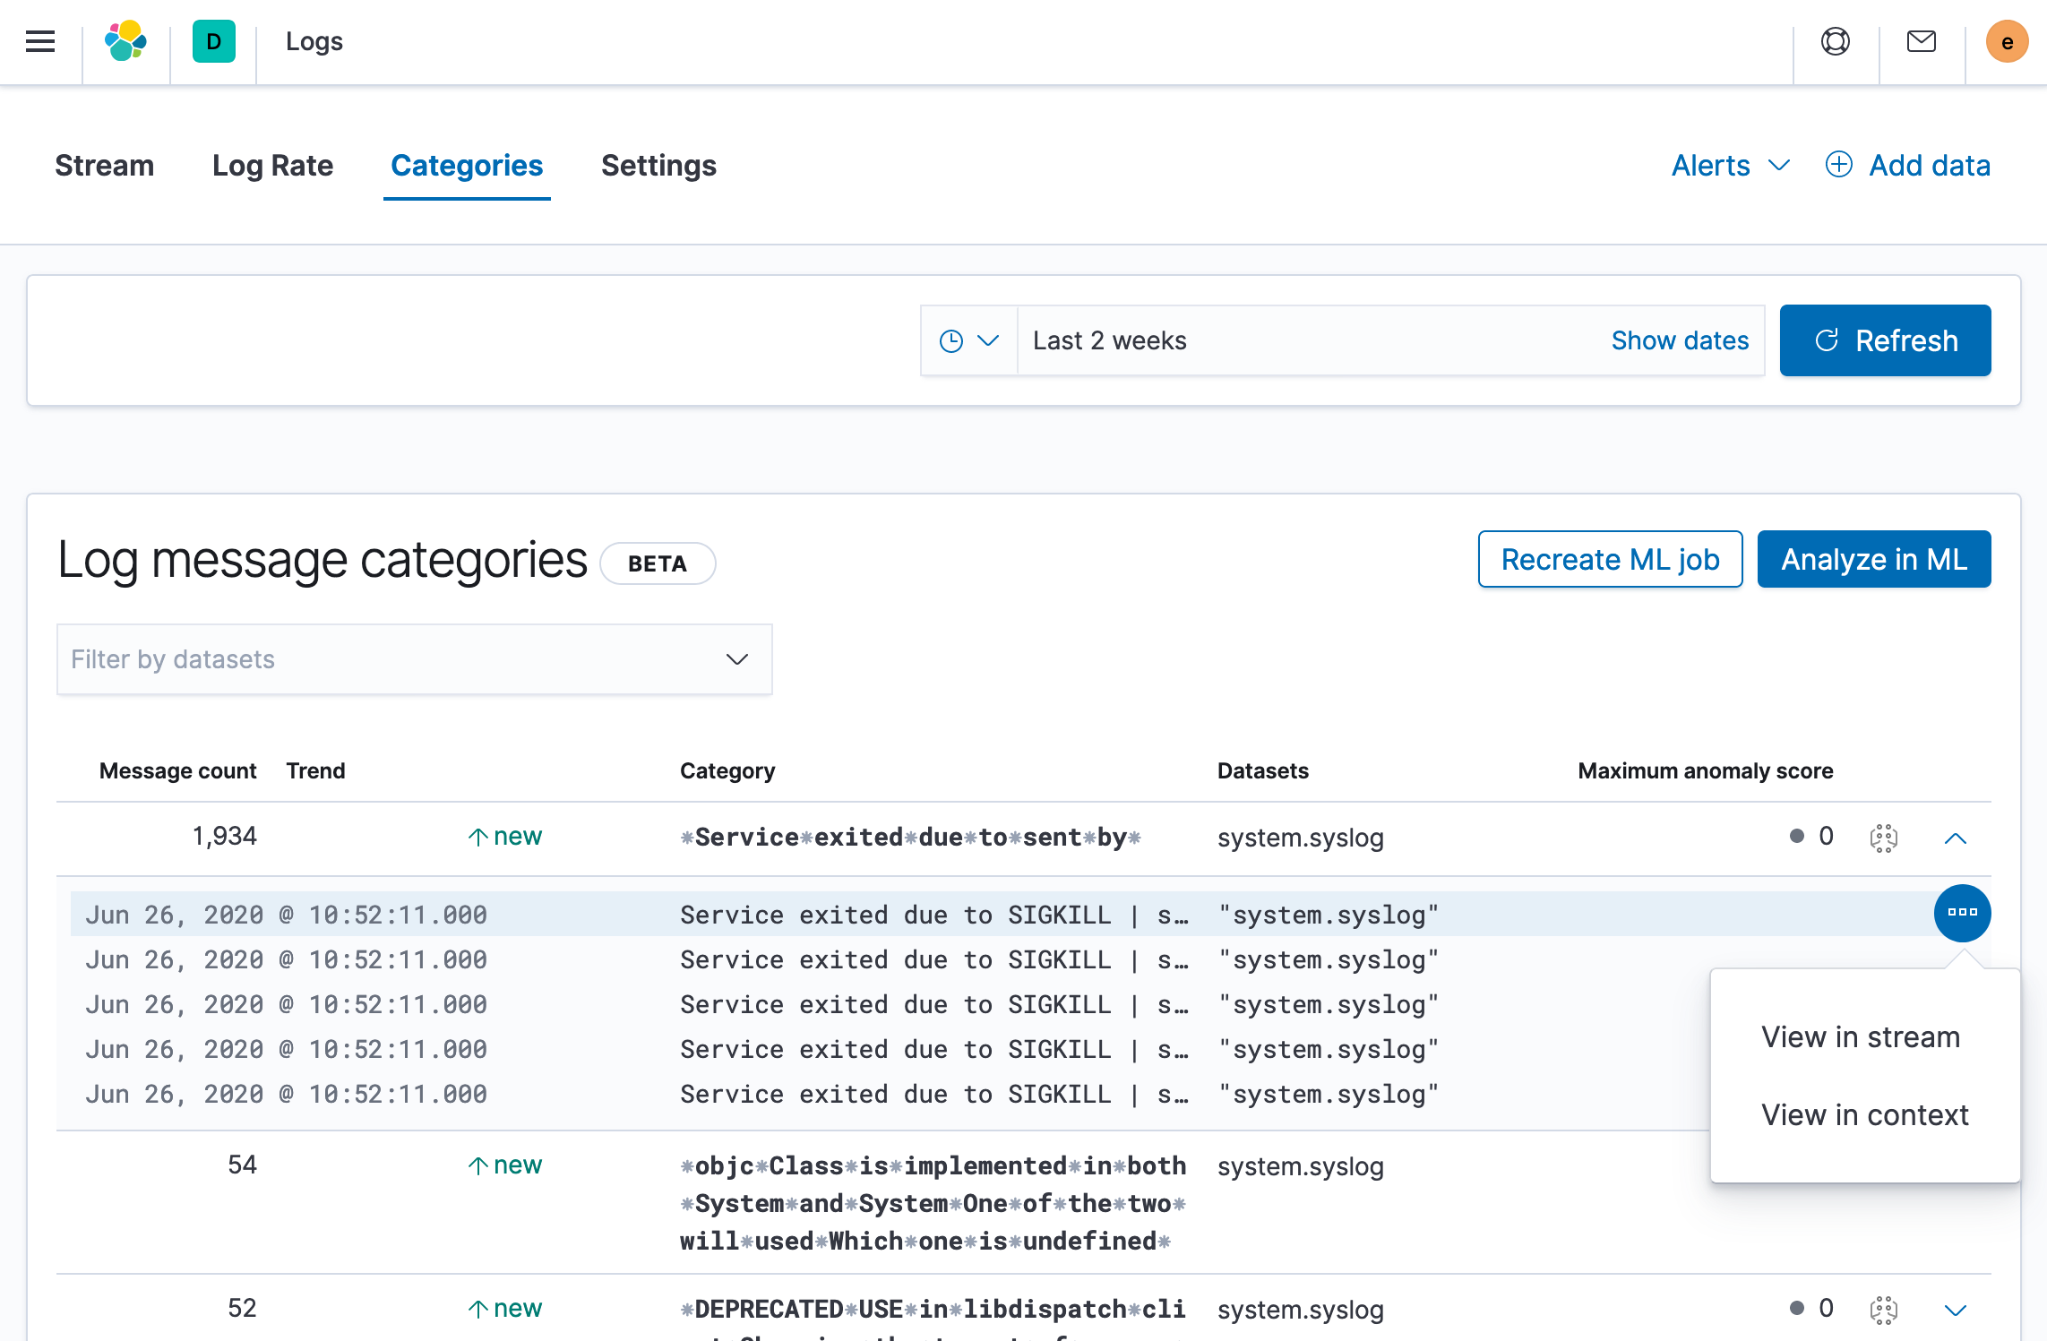Image resolution: width=2047 pixels, height=1341 pixels.
Task: Expand the DEPRECATED USE category row
Action: [1955, 1310]
